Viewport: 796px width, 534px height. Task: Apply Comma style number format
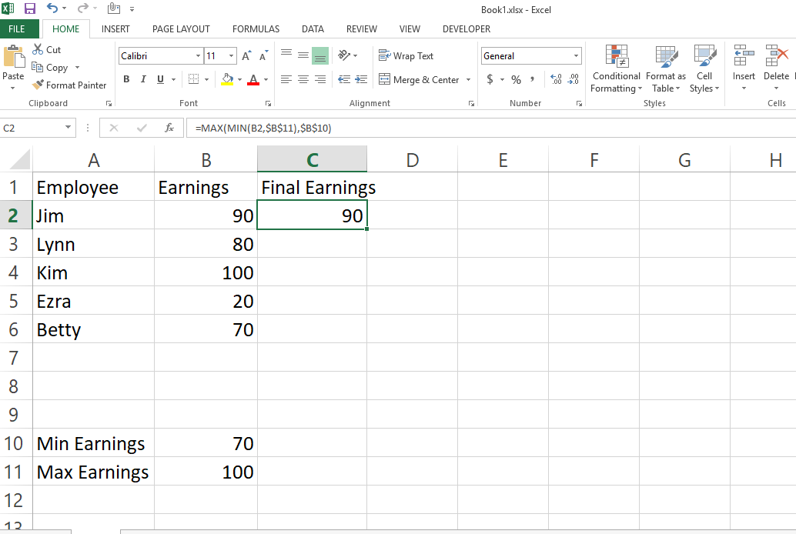pos(532,79)
